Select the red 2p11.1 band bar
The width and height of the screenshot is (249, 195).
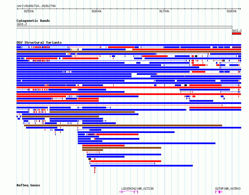point(237,34)
